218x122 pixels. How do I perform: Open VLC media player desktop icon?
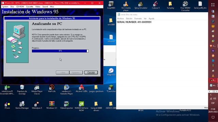126,6
